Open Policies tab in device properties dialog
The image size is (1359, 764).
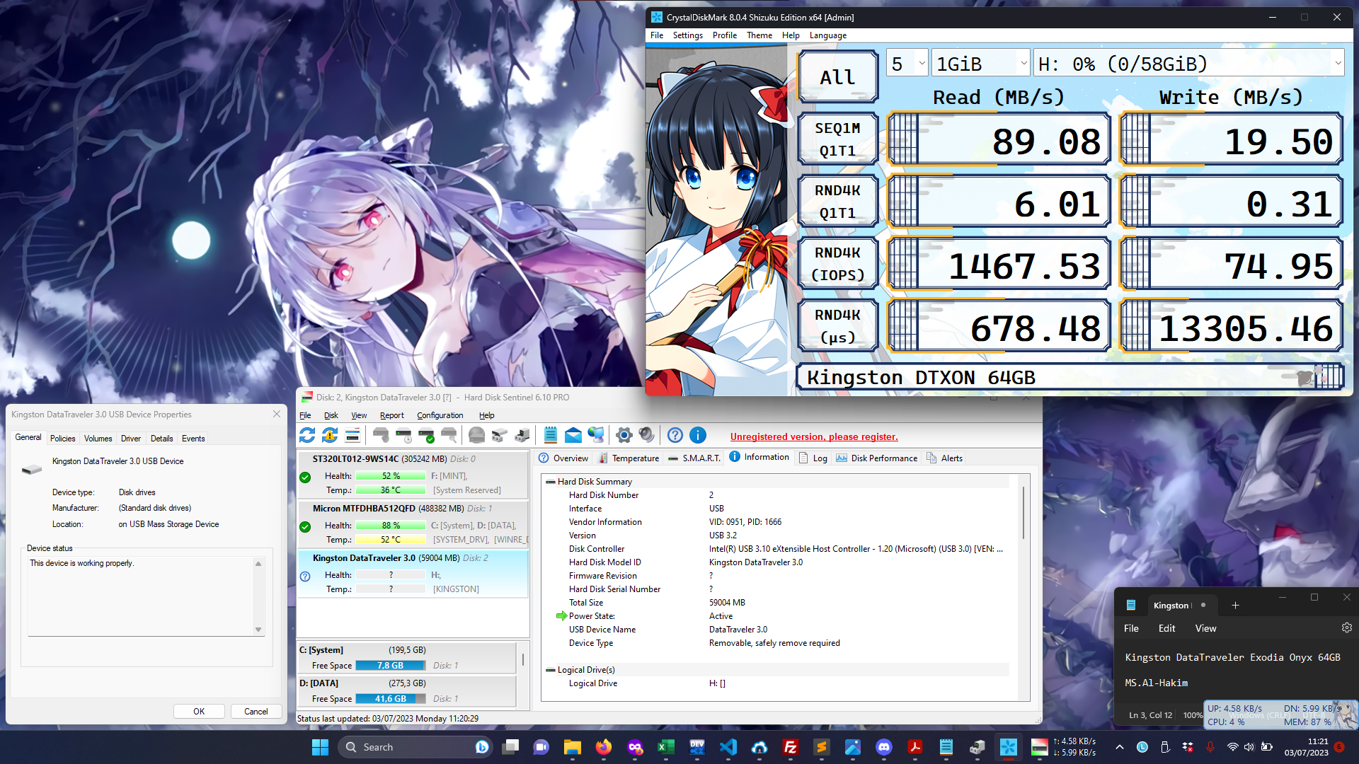pyautogui.click(x=62, y=439)
